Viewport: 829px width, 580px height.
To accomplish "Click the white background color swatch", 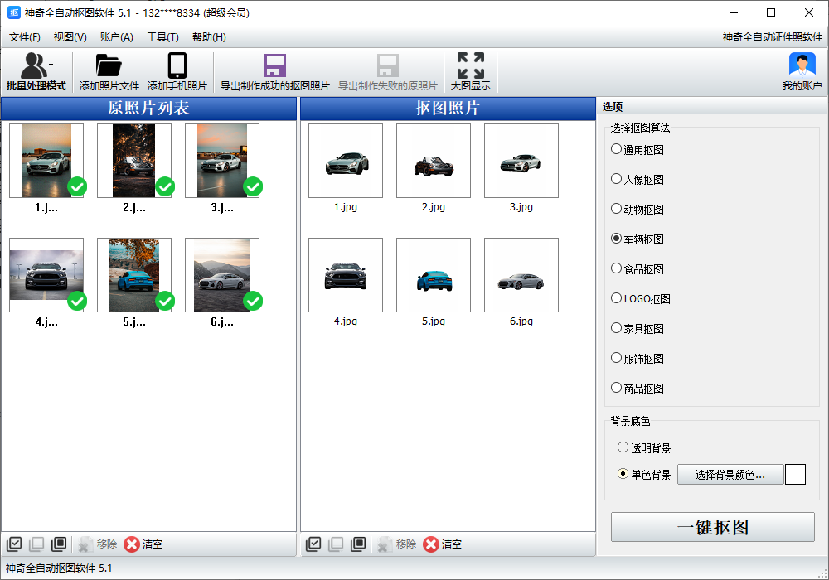I will 795,475.
